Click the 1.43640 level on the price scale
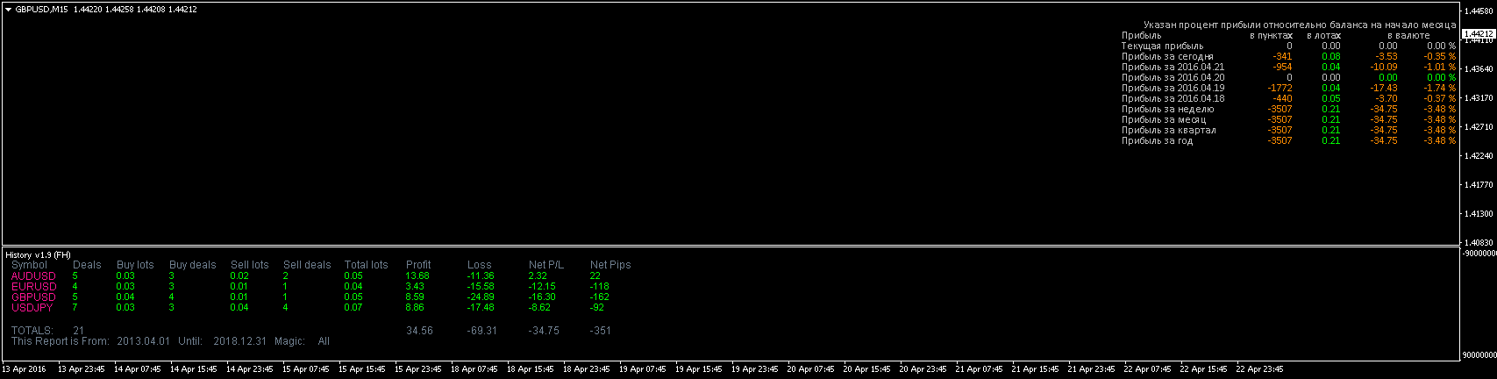The width and height of the screenshot is (1497, 379). point(1478,68)
